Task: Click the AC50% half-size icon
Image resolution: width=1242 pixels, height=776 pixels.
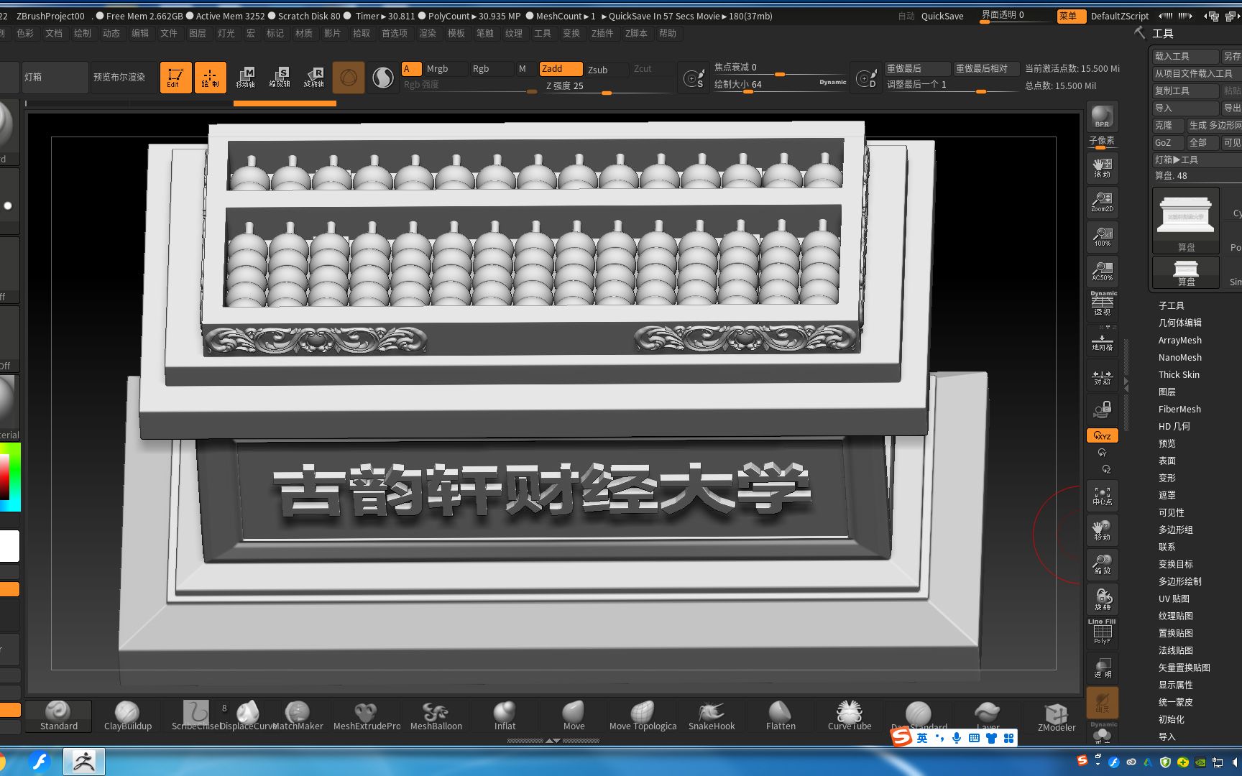Action: click(1102, 271)
